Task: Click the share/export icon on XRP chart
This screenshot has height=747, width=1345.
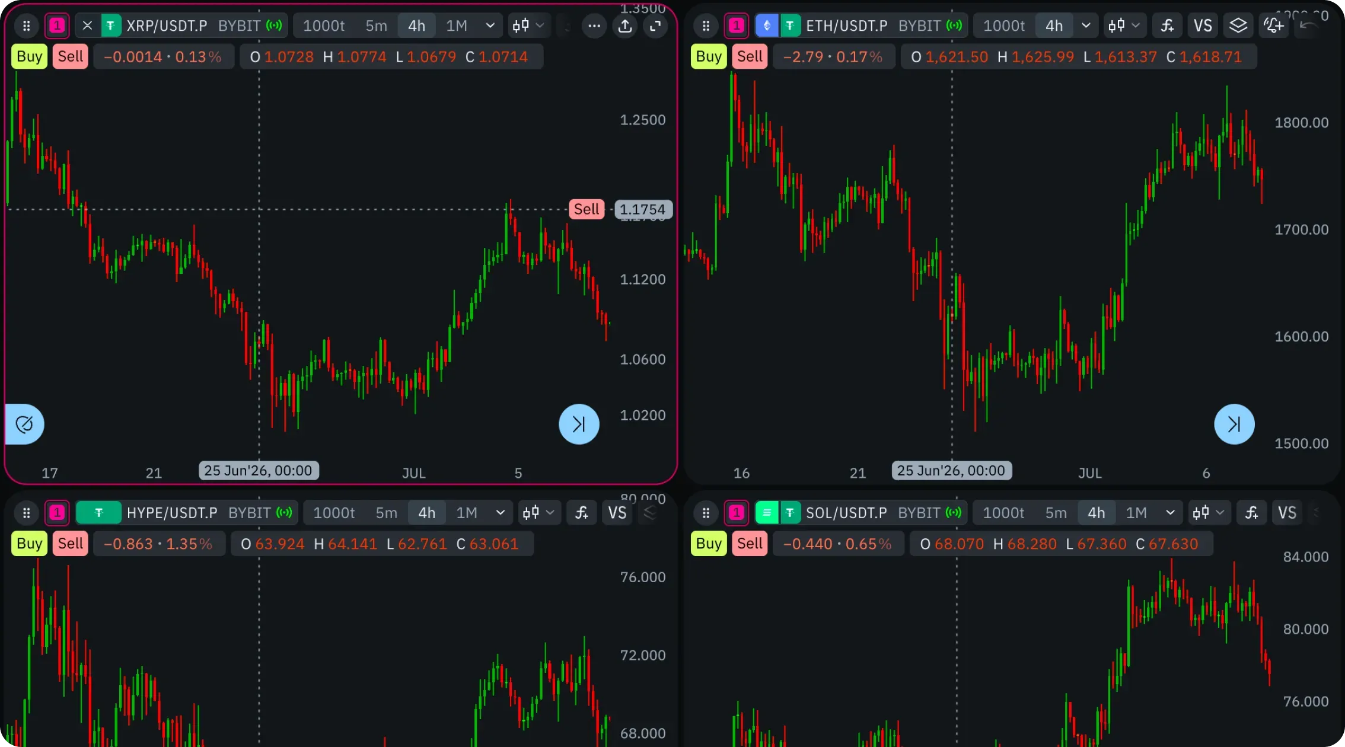Action: pos(625,26)
